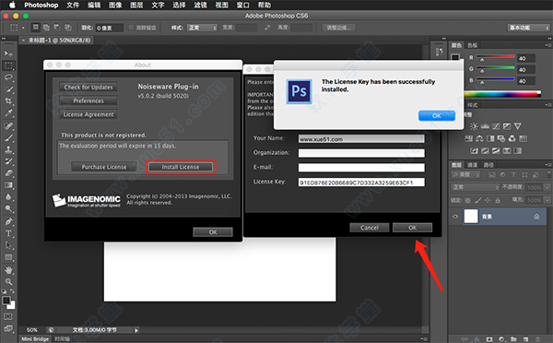Click OK on license success alert
The width and height of the screenshot is (553, 343).
pyautogui.click(x=437, y=115)
